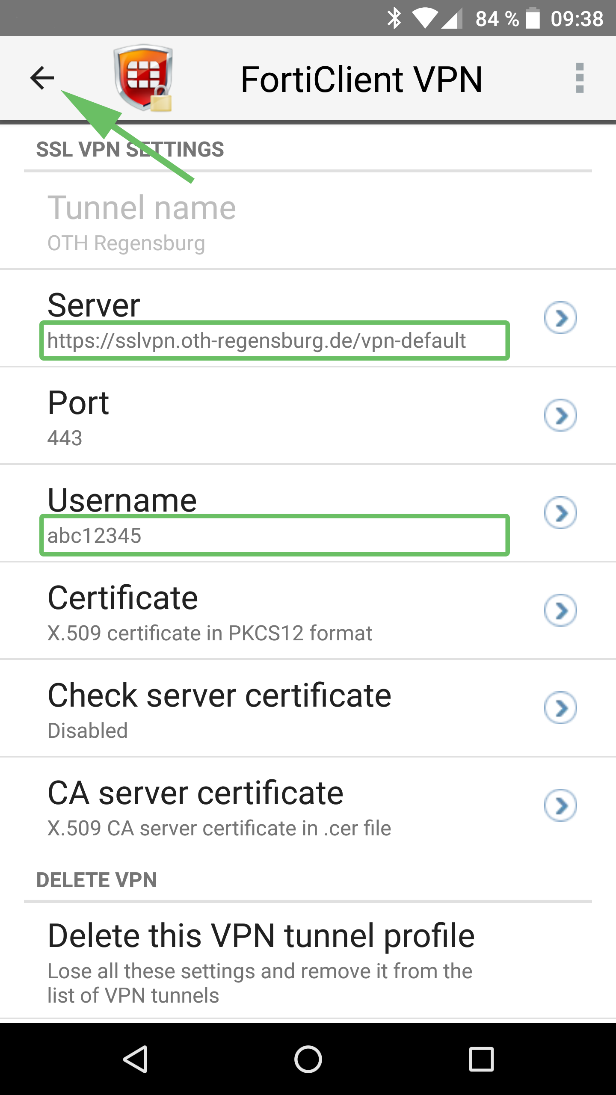
Task: Expand Username setting via its chevron
Action: tap(560, 513)
